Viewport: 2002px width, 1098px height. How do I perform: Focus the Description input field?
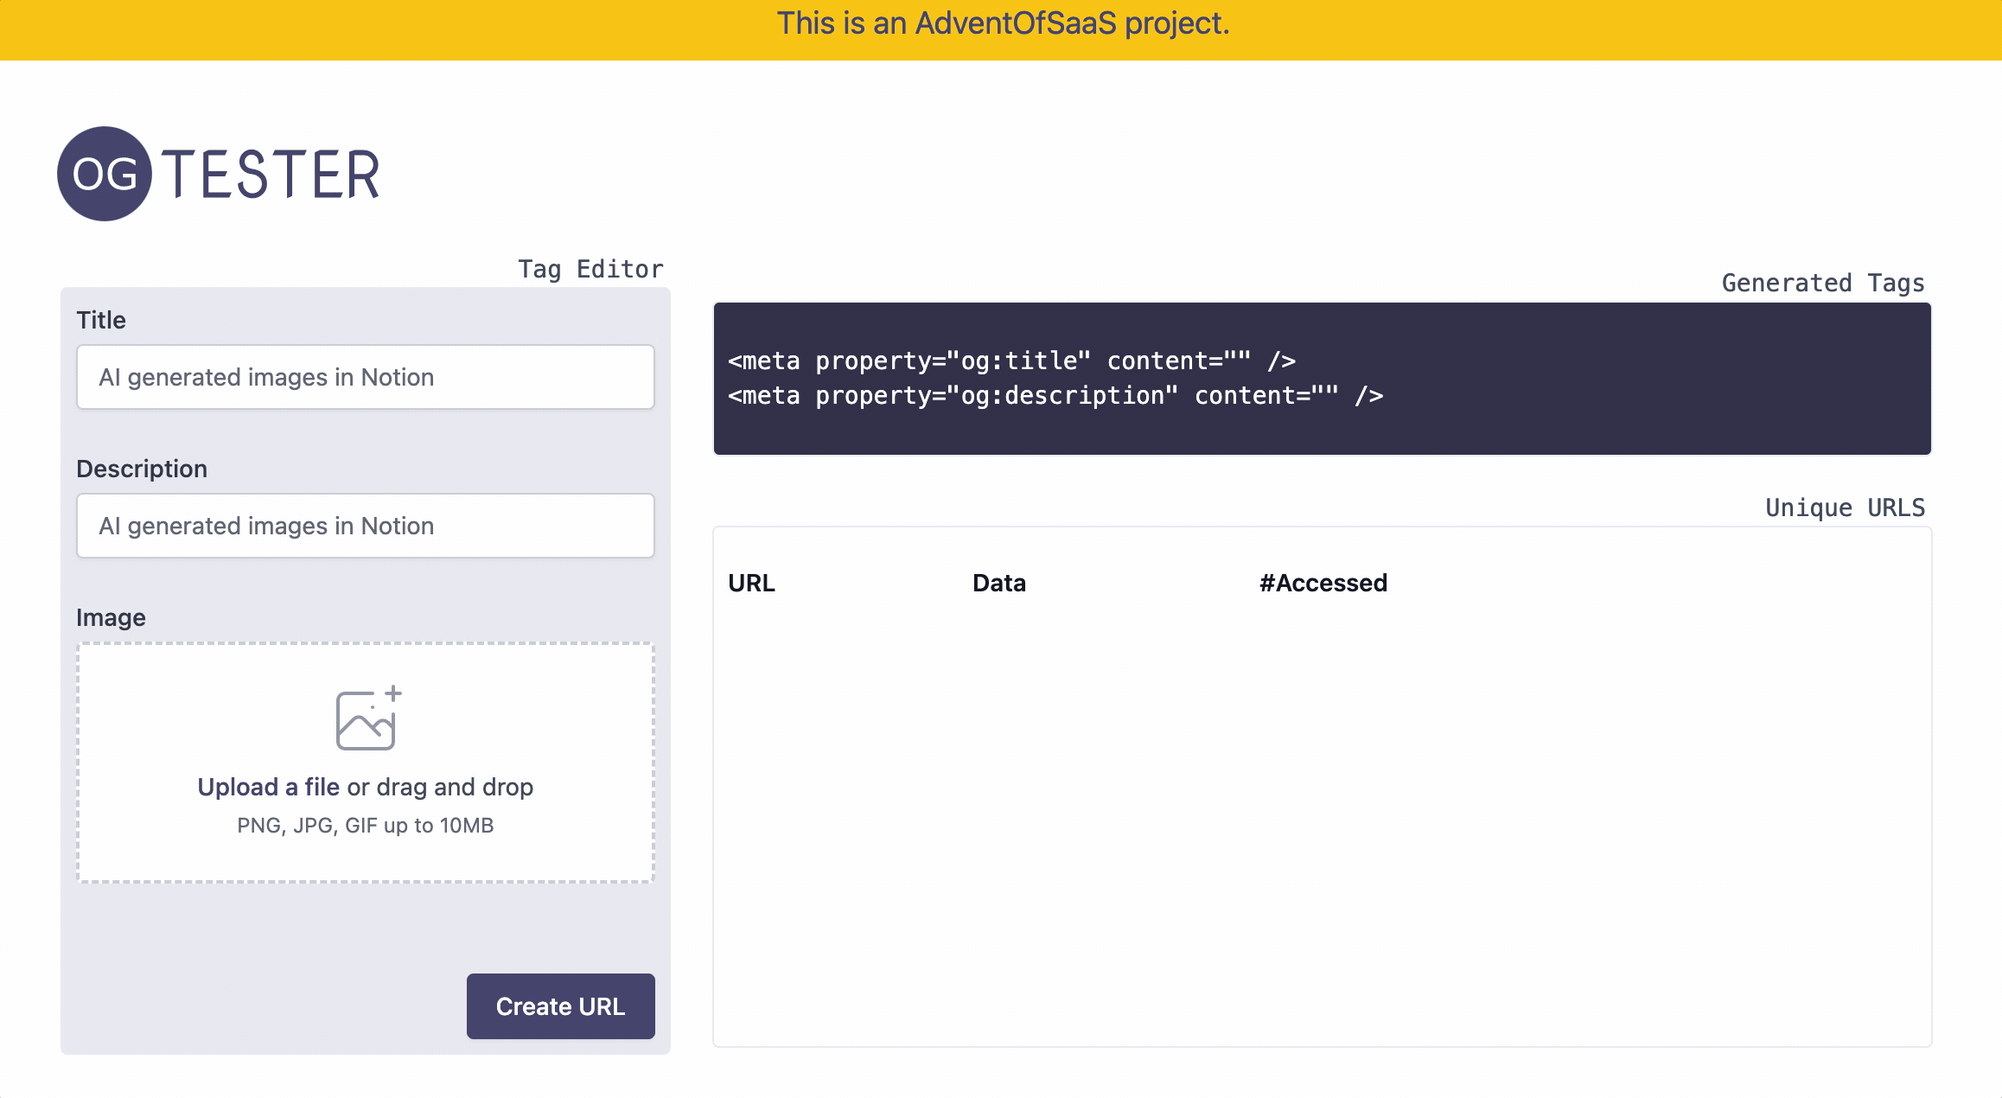point(366,526)
